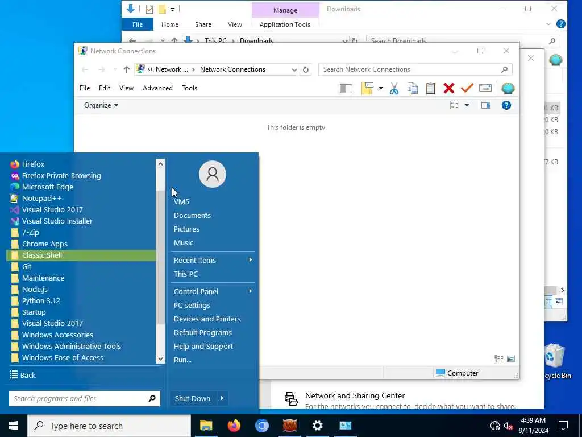Select the Share tab in Downloads window
The width and height of the screenshot is (582, 437).
203,24
